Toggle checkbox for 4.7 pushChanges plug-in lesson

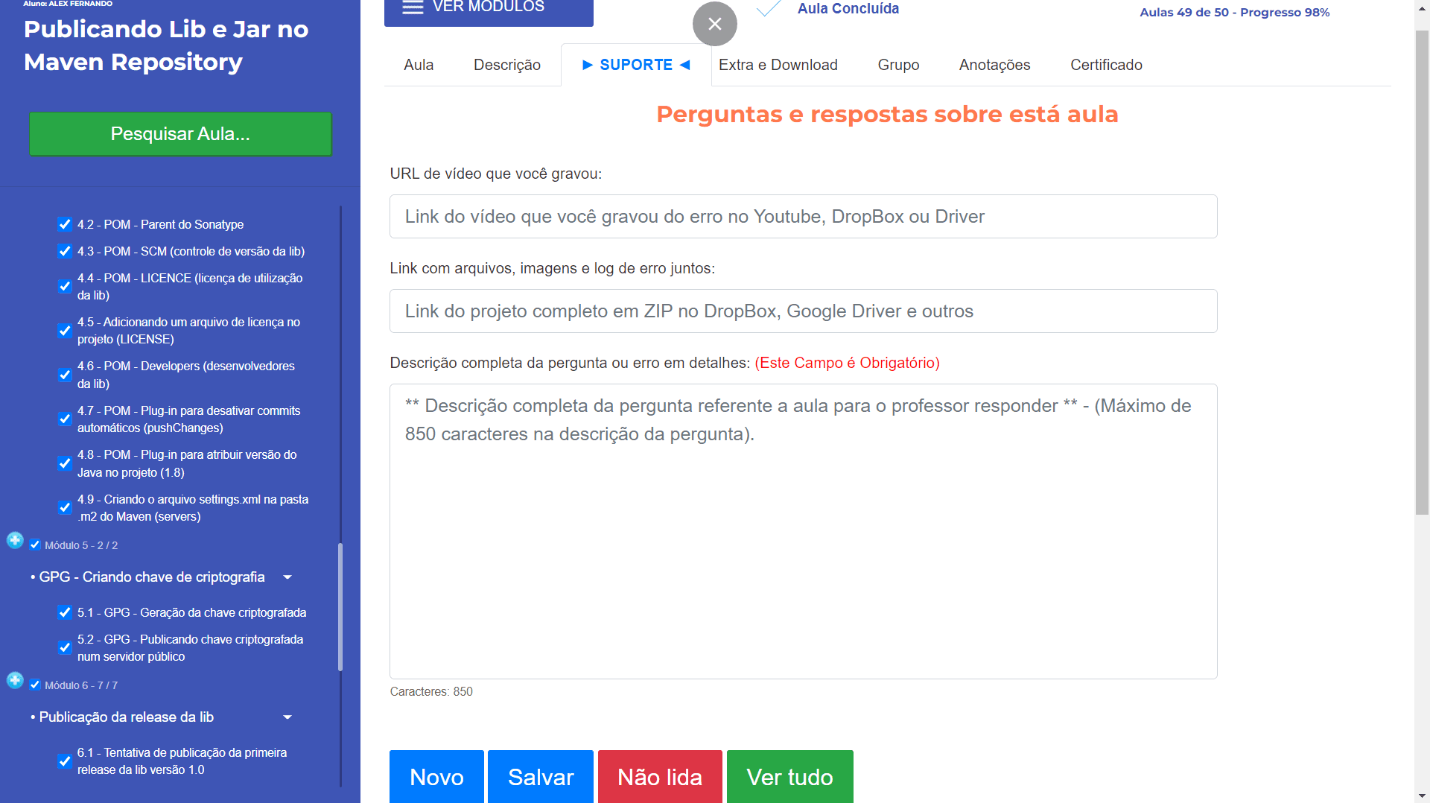[x=65, y=419]
